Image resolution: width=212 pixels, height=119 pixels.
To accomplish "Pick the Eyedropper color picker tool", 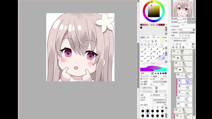I will (156, 45).
